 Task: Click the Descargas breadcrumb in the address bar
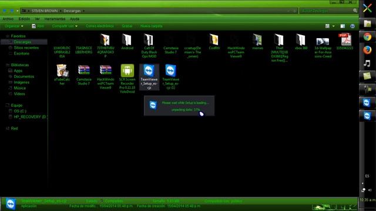tap(72, 11)
